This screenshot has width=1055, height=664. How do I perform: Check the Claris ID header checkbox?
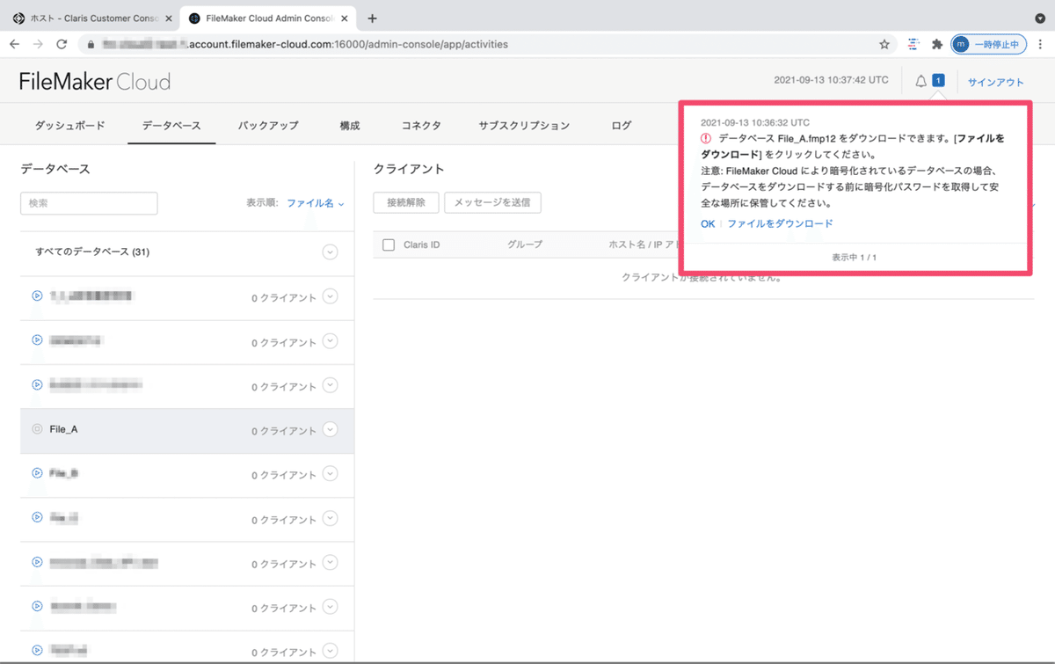[388, 244]
